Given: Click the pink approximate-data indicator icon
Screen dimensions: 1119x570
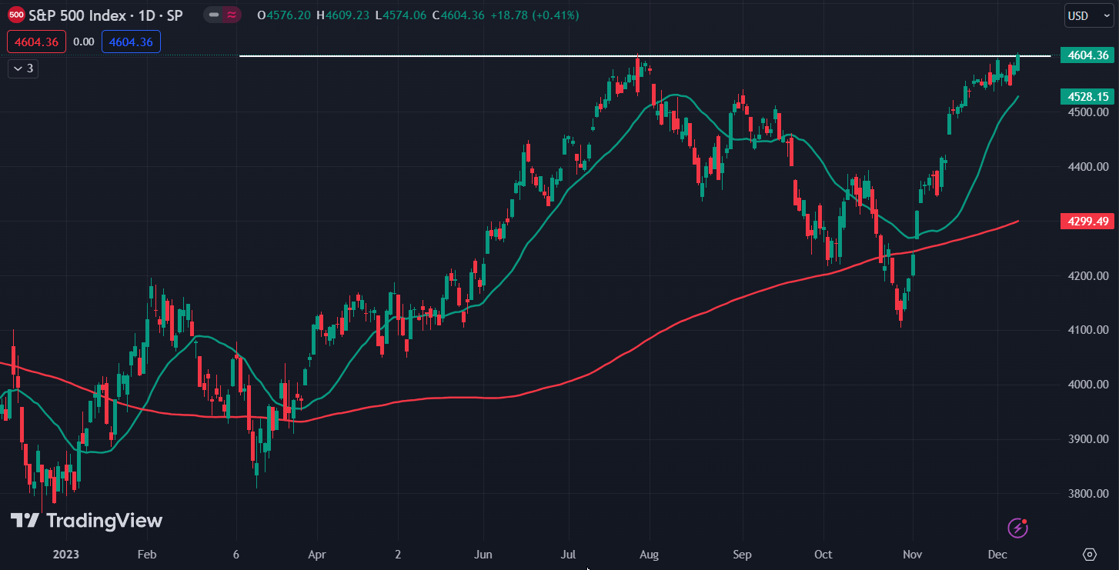Looking at the screenshot, I should (232, 15).
